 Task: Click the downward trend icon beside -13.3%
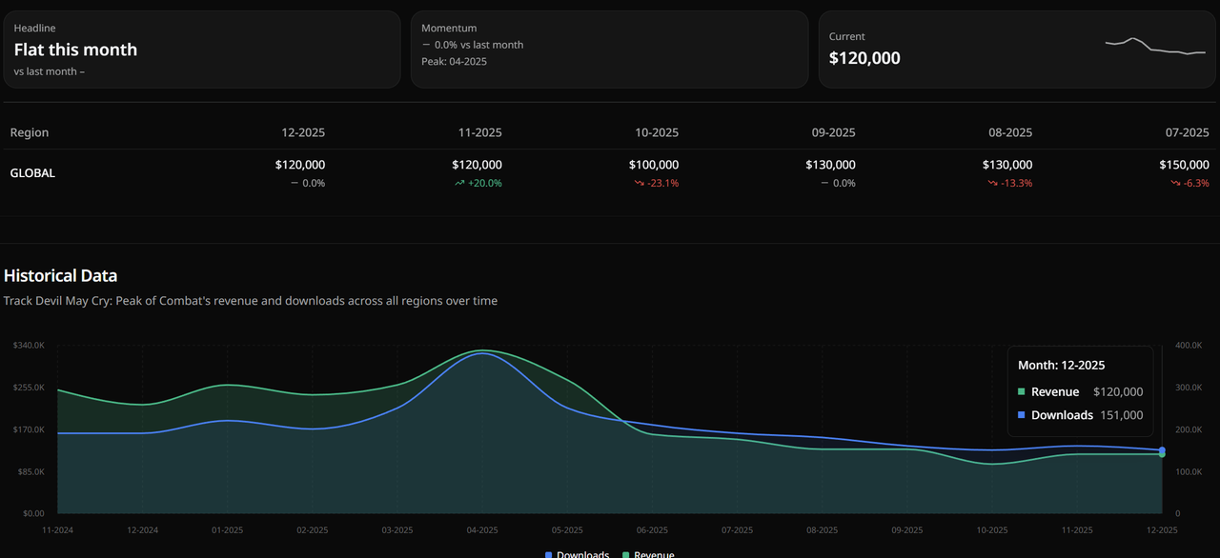[x=992, y=183]
